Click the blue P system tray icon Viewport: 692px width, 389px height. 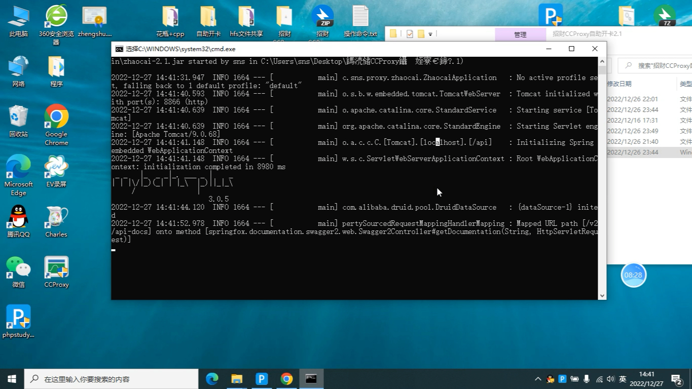pyautogui.click(x=562, y=379)
